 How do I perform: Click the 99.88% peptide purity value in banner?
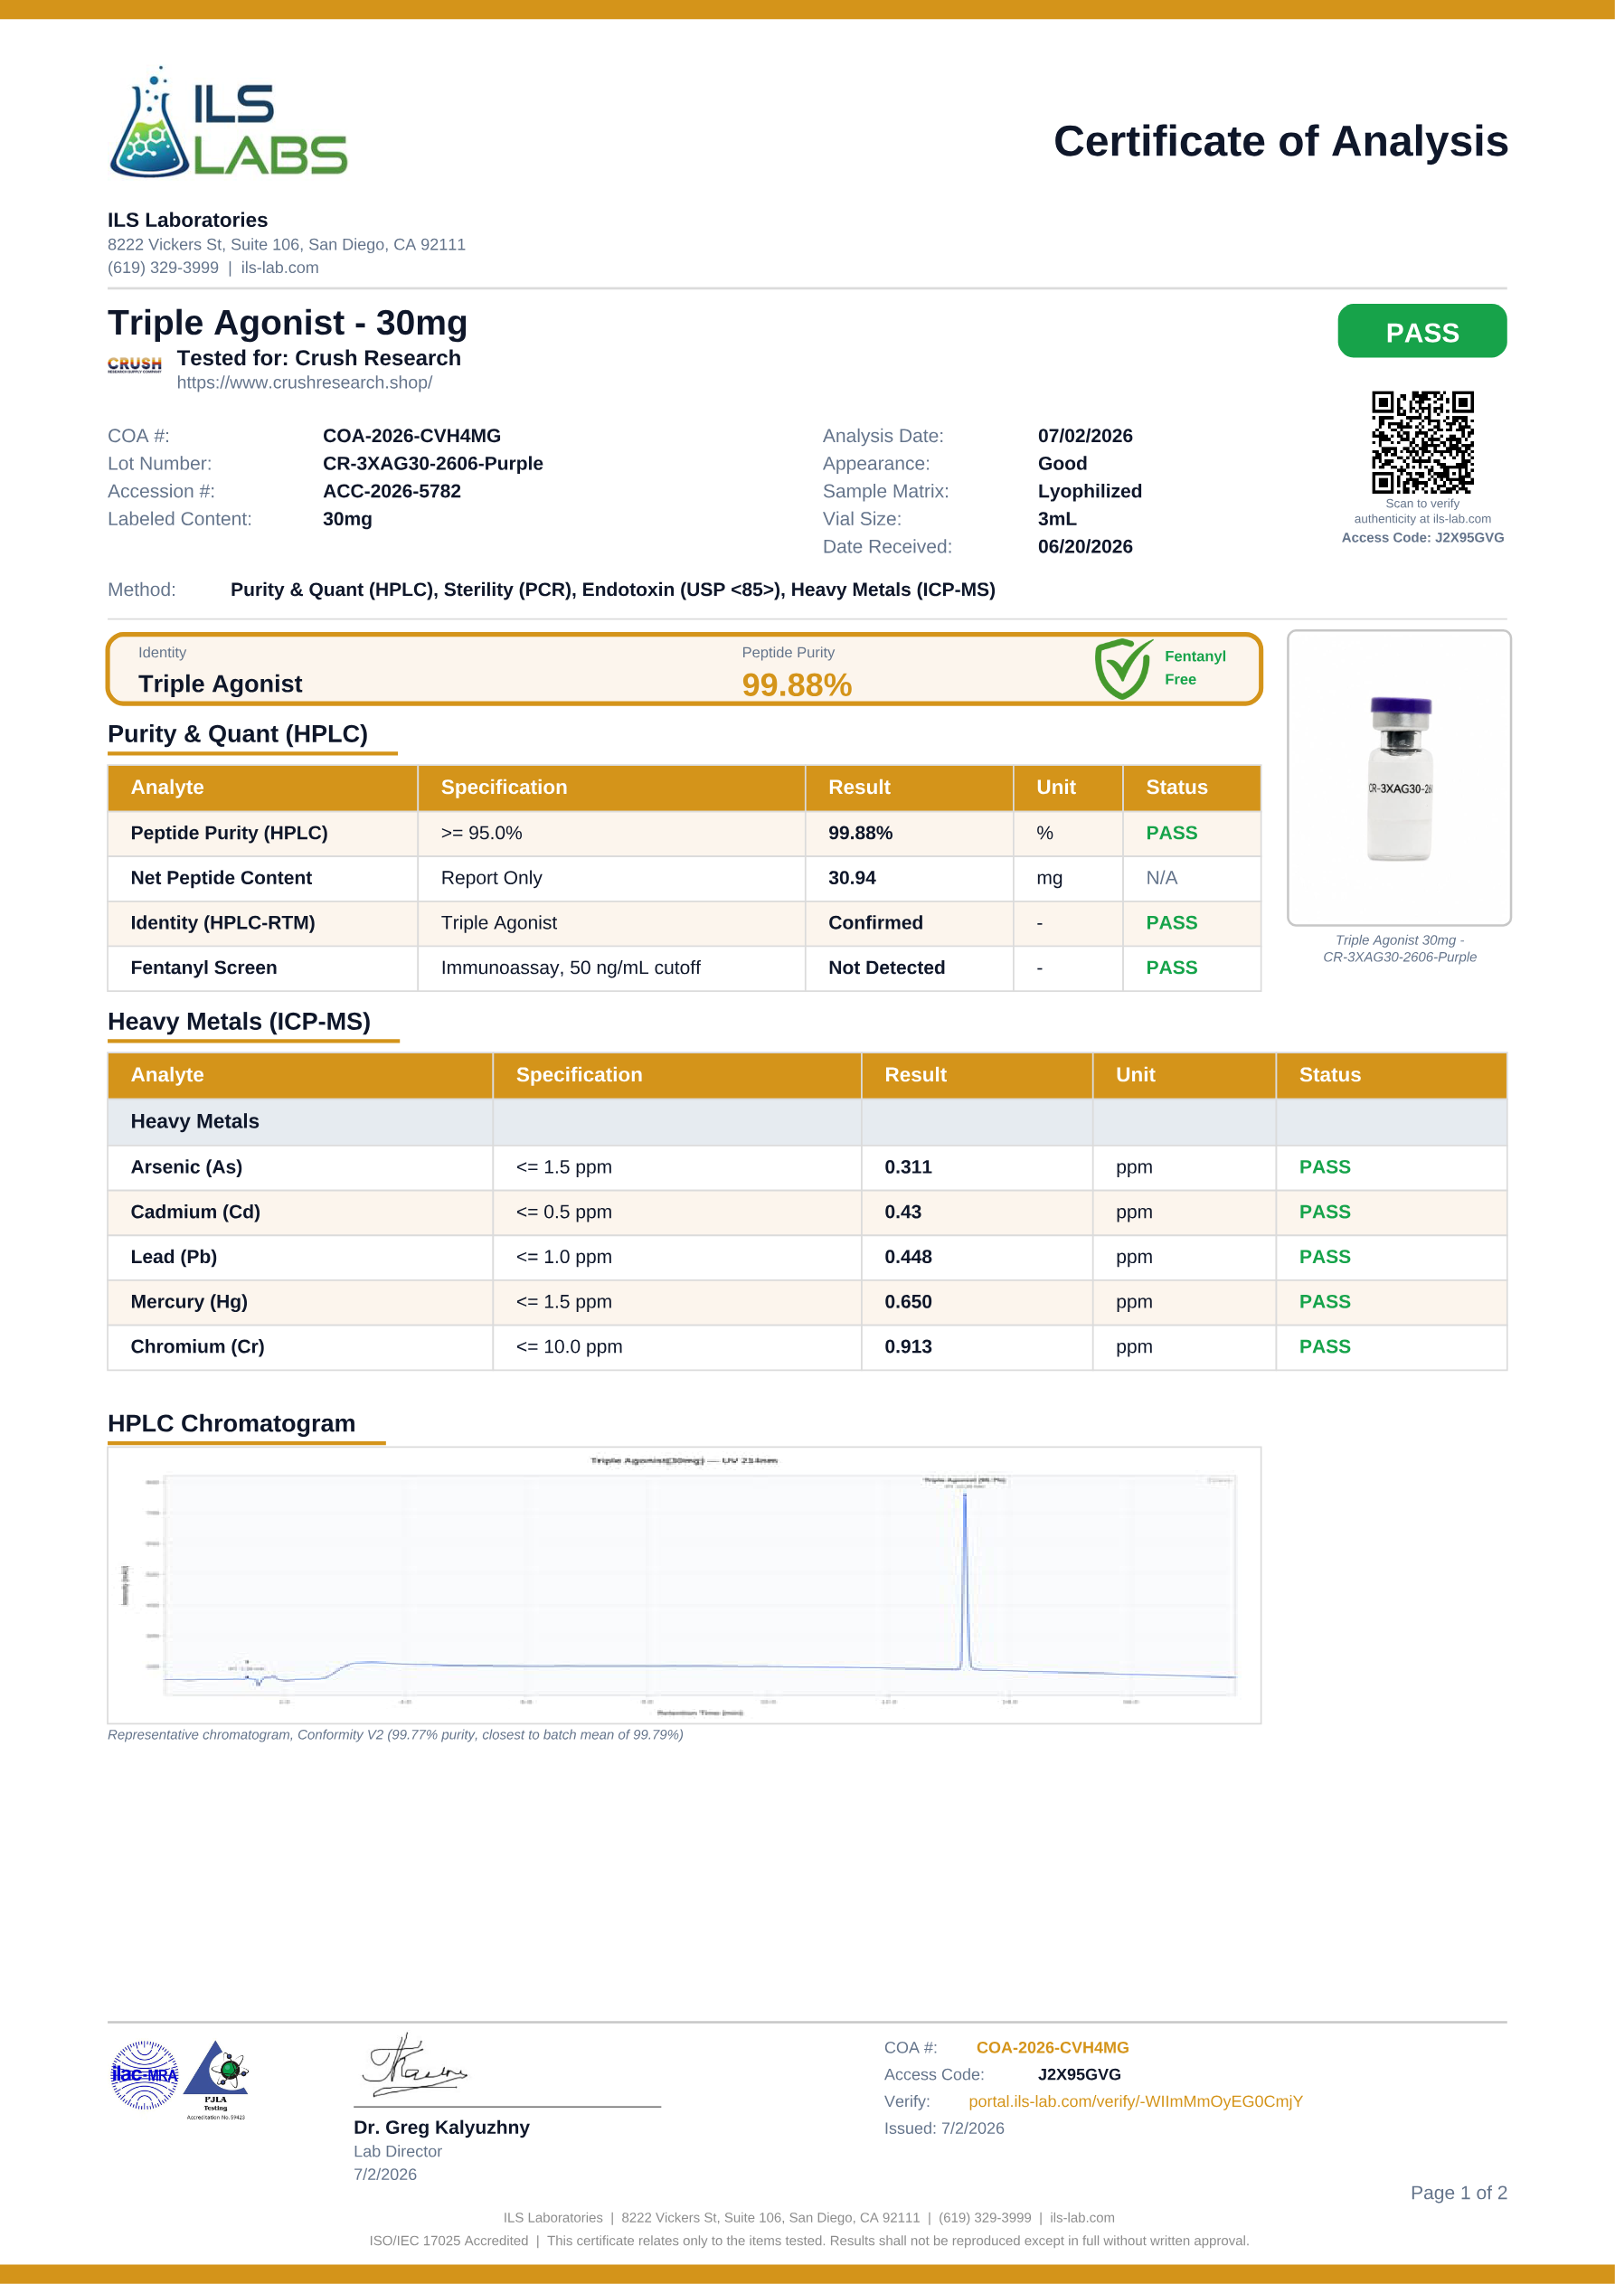point(797,685)
